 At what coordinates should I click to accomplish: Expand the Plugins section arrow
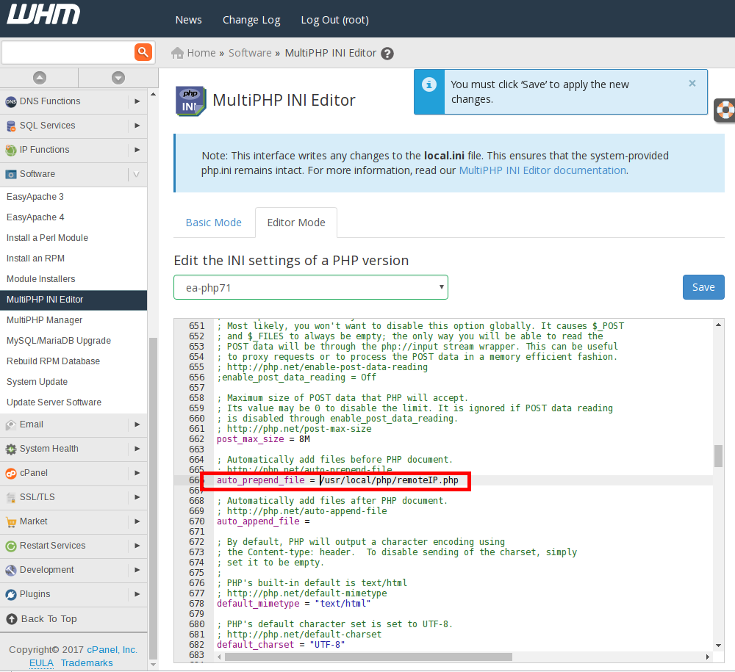(x=137, y=594)
